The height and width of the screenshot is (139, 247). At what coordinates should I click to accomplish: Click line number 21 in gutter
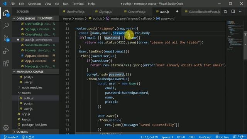68,75
